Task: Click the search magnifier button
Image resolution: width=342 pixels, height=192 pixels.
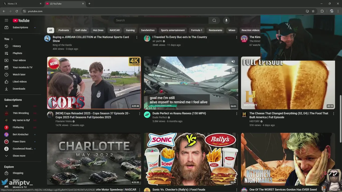Action: coord(214,21)
